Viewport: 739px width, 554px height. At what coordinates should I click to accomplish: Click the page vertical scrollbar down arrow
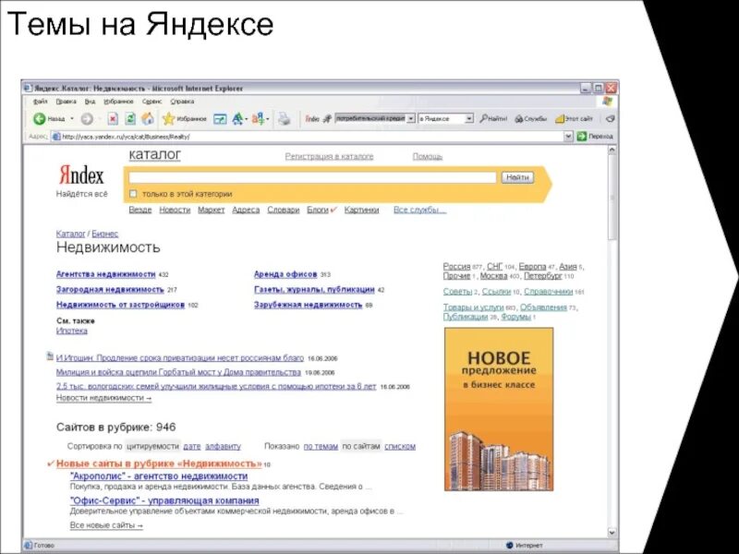[612, 533]
